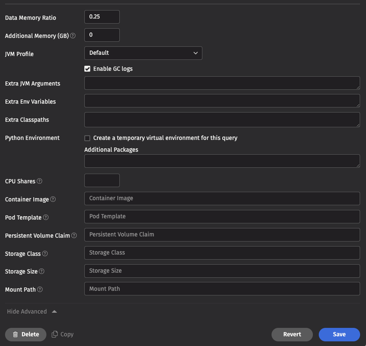Click the Delete button with trash icon
The width and height of the screenshot is (366, 346).
26,334
